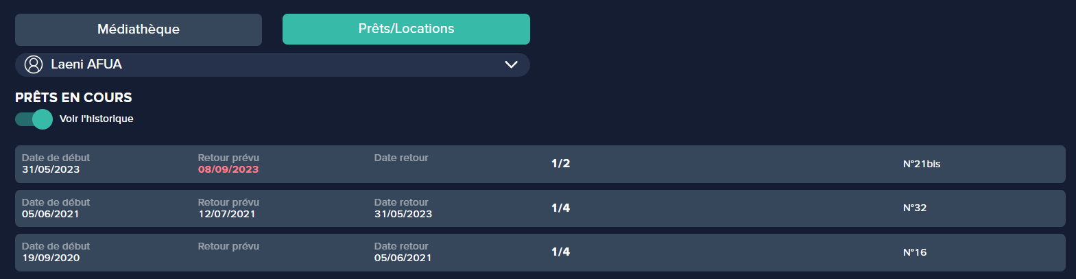This screenshot has height=279, width=1076.
Task: Click the return date 05/06/2021
Action: (403, 258)
